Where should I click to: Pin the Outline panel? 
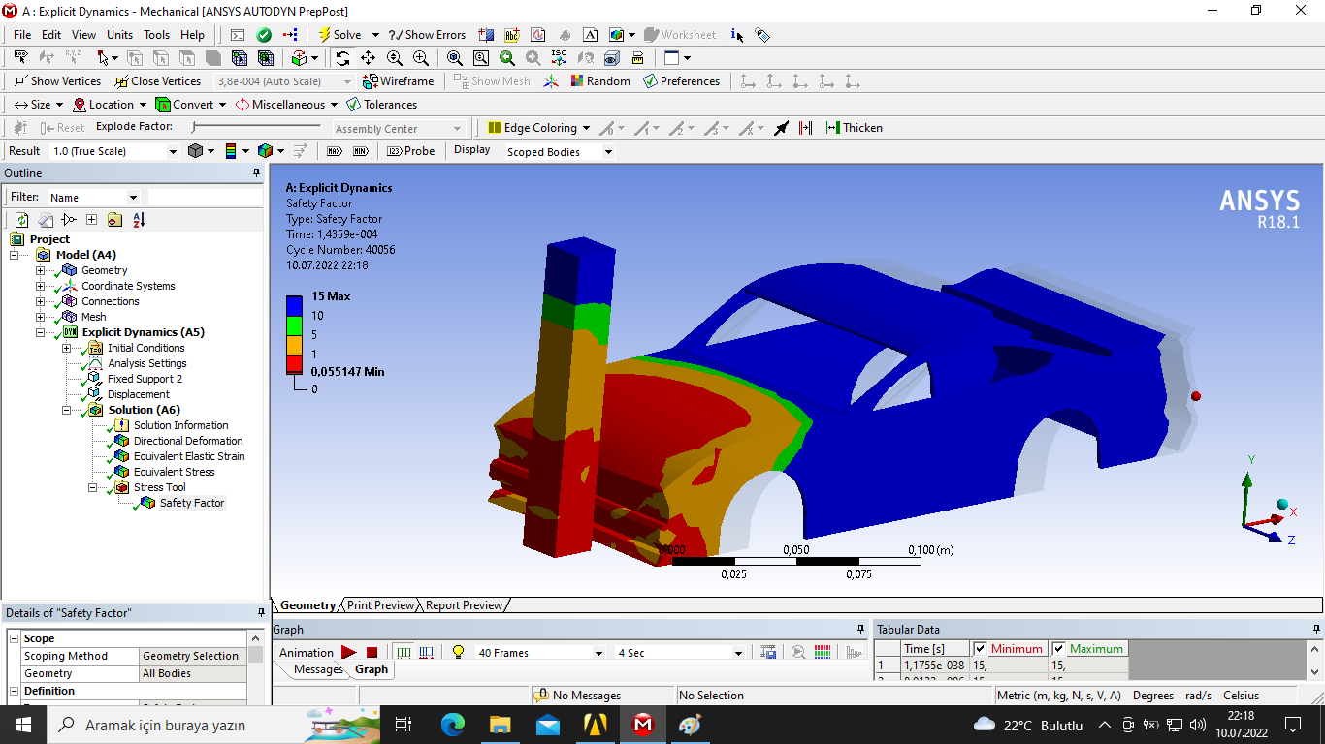click(x=257, y=173)
